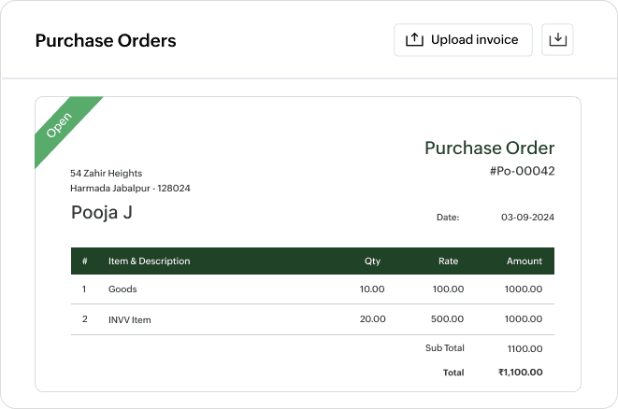
Task: Select the Purchase Order title text
Action: point(489,148)
